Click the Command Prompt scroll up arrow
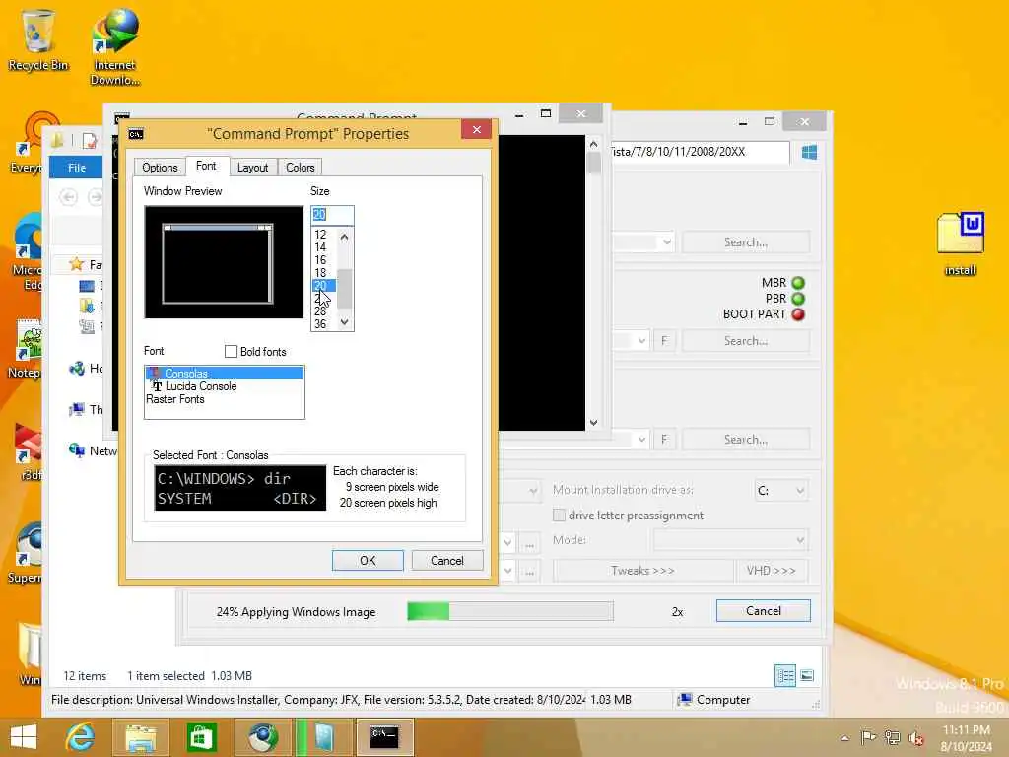 click(x=593, y=144)
